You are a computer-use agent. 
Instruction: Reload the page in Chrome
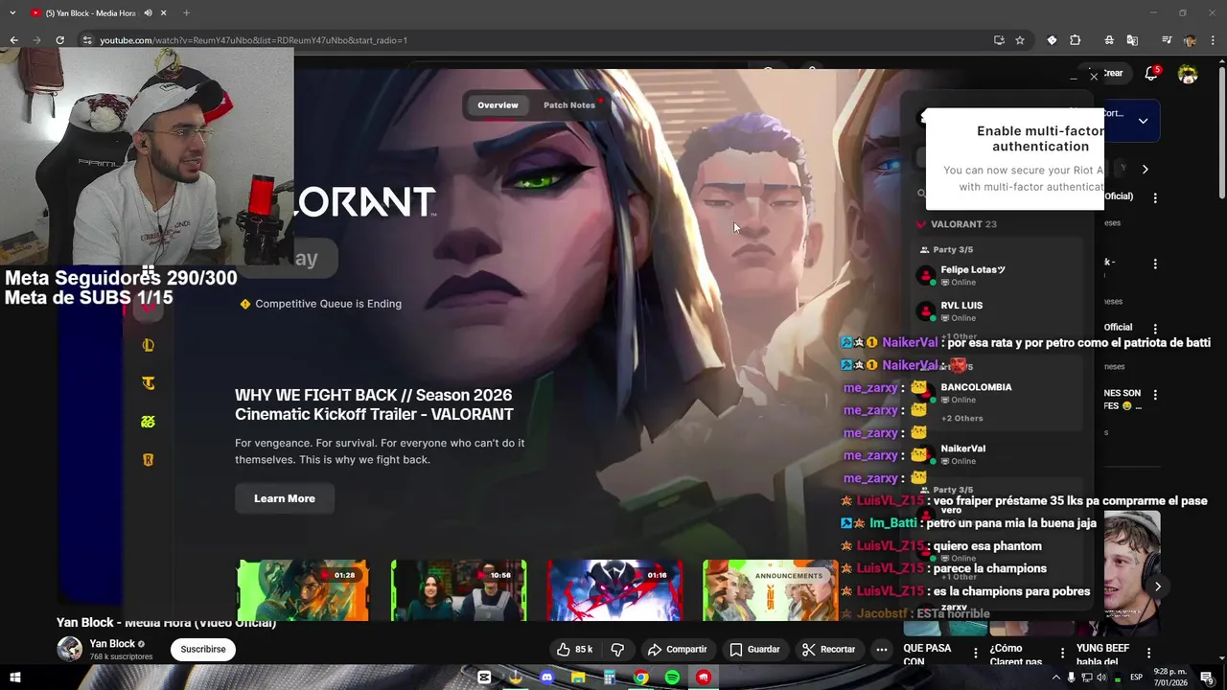coord(59,40)
